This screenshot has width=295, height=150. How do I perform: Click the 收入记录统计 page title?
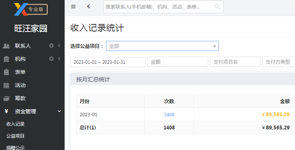(97, 28)
